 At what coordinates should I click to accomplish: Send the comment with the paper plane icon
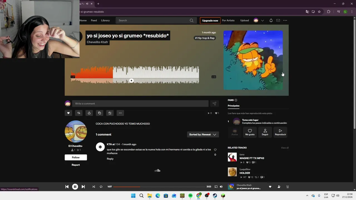[x=214, y=104]
